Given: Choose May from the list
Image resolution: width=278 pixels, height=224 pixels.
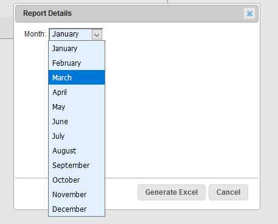Looking at the screenshot, I should point(77,107).
